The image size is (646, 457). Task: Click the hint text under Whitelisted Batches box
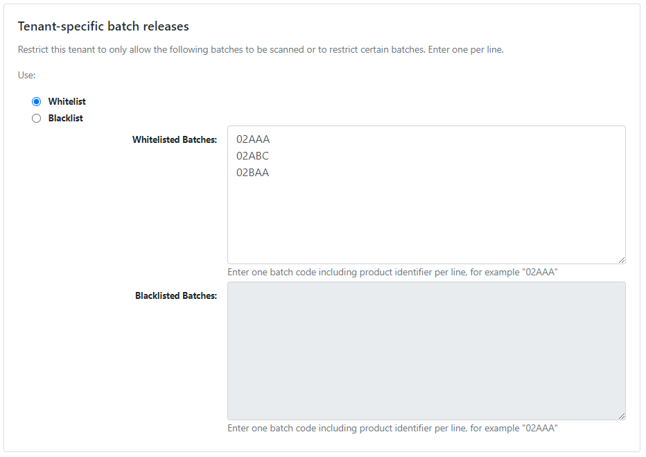pos(392,273)
